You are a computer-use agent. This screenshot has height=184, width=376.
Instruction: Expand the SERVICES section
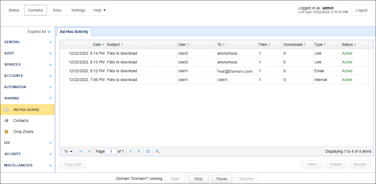(x=50, y=65)
